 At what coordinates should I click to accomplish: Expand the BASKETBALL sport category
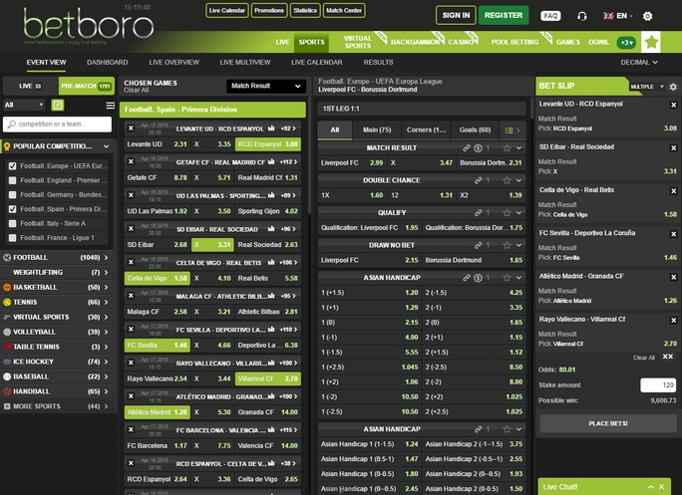pos(57,287)
